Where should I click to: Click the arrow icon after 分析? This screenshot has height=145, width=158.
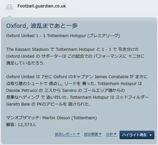coord(115,134)
